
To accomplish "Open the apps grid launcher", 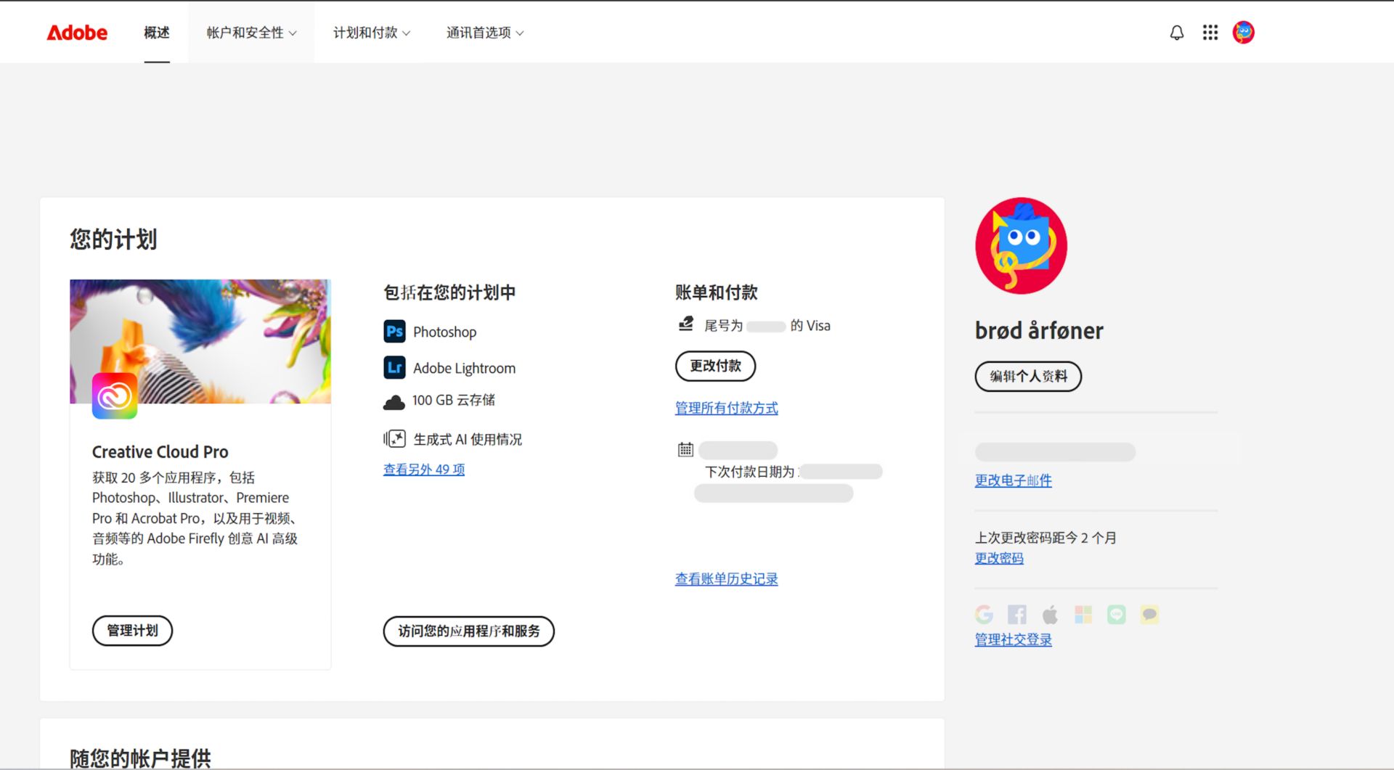I will [1210, 32].
